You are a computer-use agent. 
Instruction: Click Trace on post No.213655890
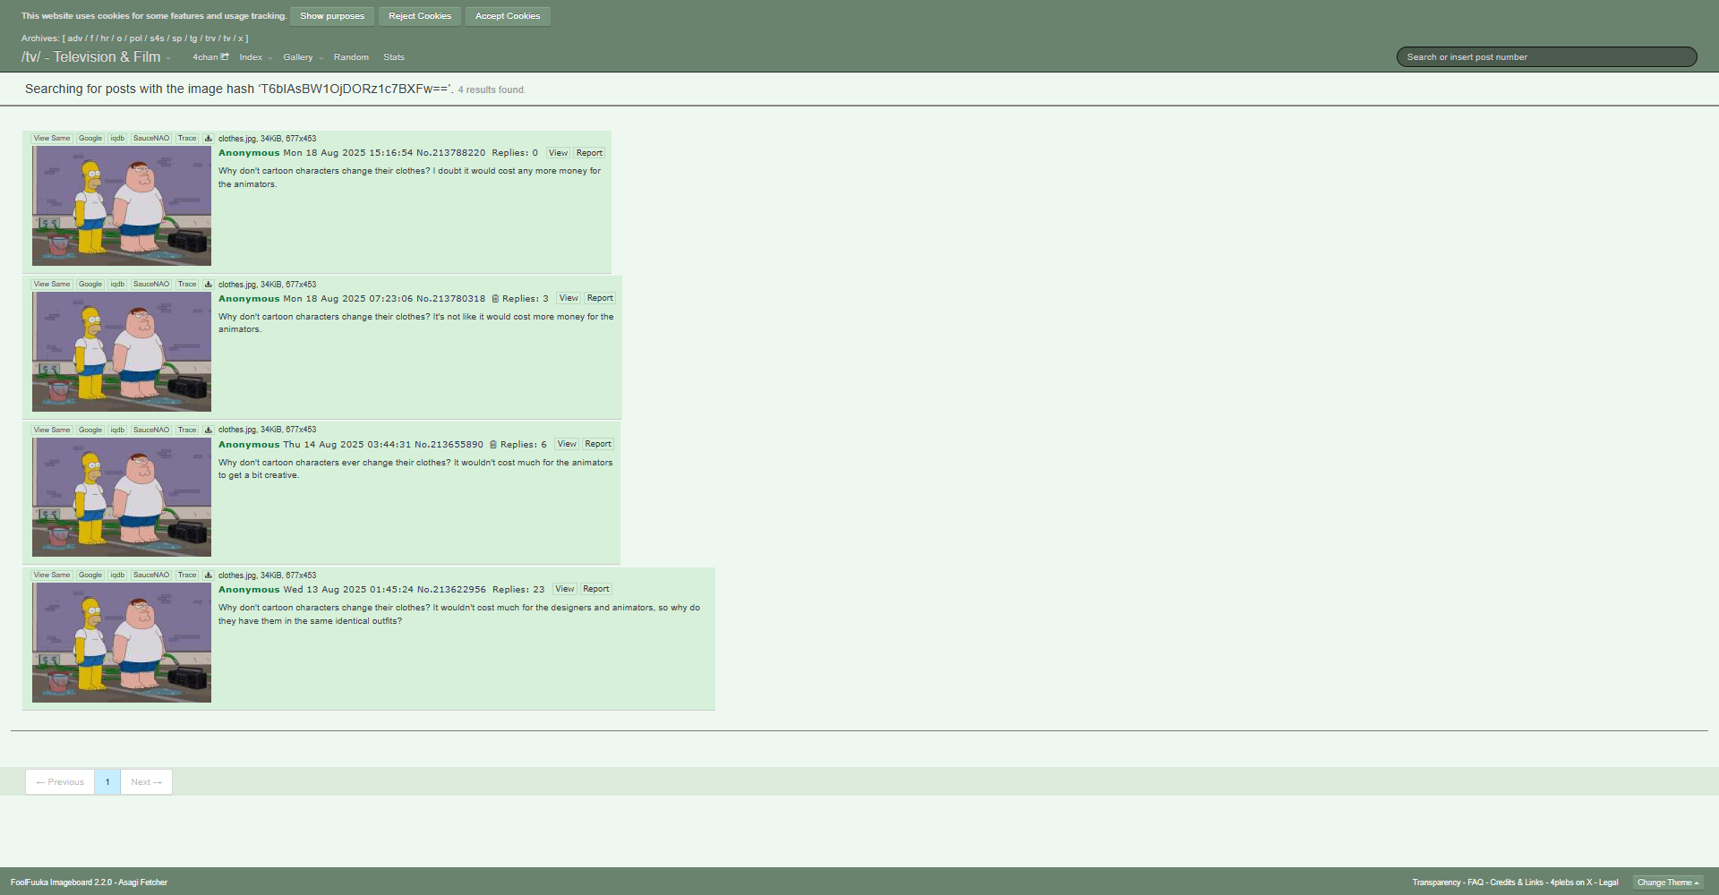(187, 430)
